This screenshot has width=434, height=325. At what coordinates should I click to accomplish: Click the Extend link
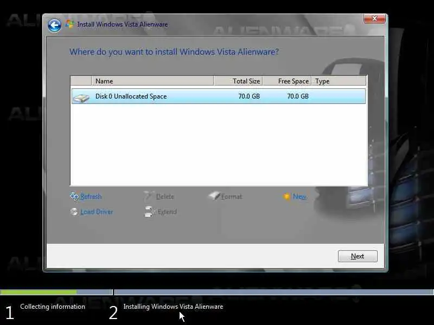coord(167,212)
